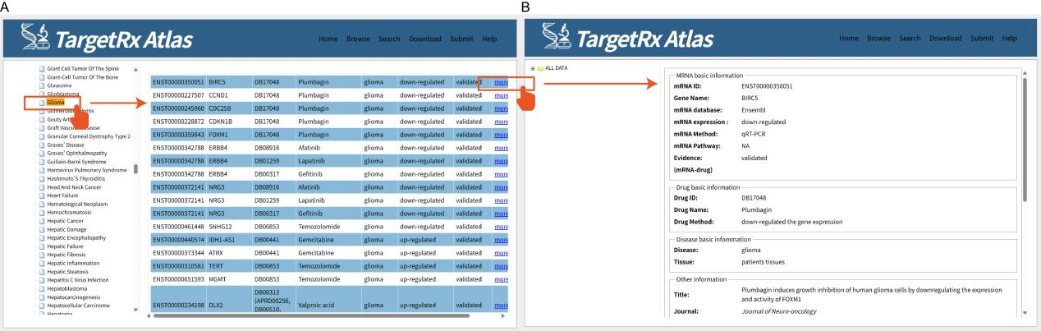Click the disease tree vertical scrollbar thumb
This screenshot has height=331, width=1041.
136,169
